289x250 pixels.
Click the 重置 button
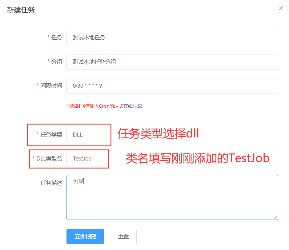coord(123,236)
